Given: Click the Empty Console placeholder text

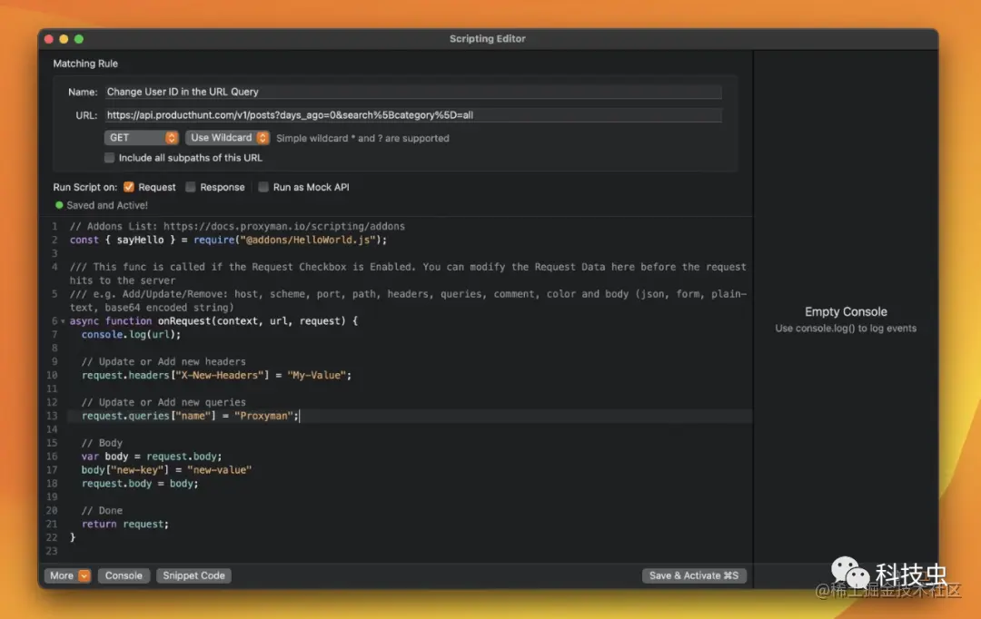Looking at the screenshot, I should [846, 312].
